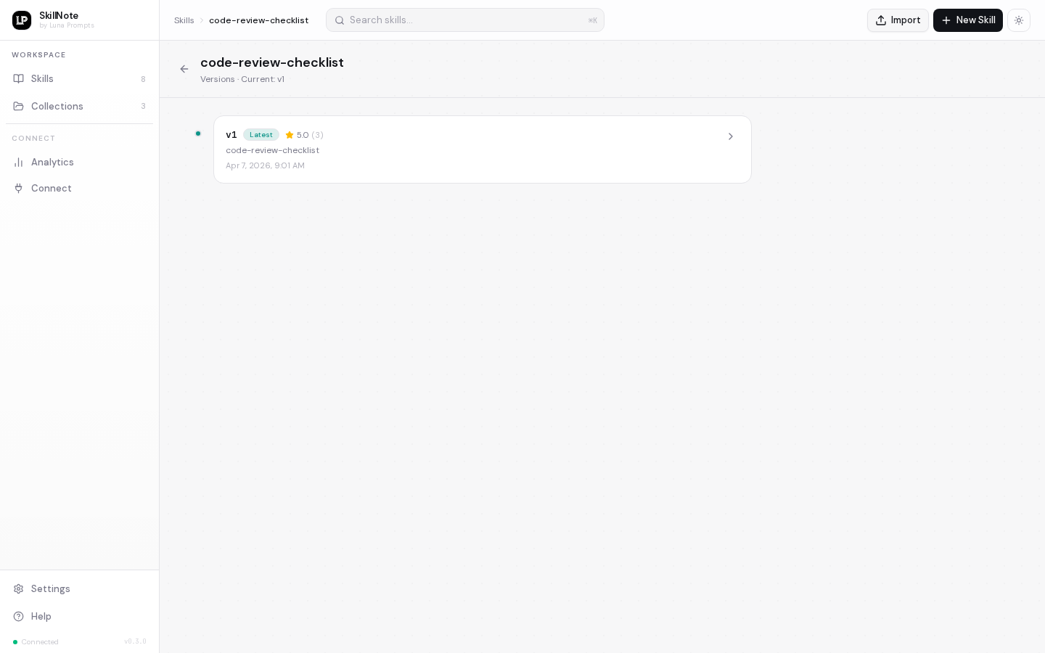Click the code-review-checklist page title
The height and width of the screenshot is (653, 1045).
pos(272,62)
